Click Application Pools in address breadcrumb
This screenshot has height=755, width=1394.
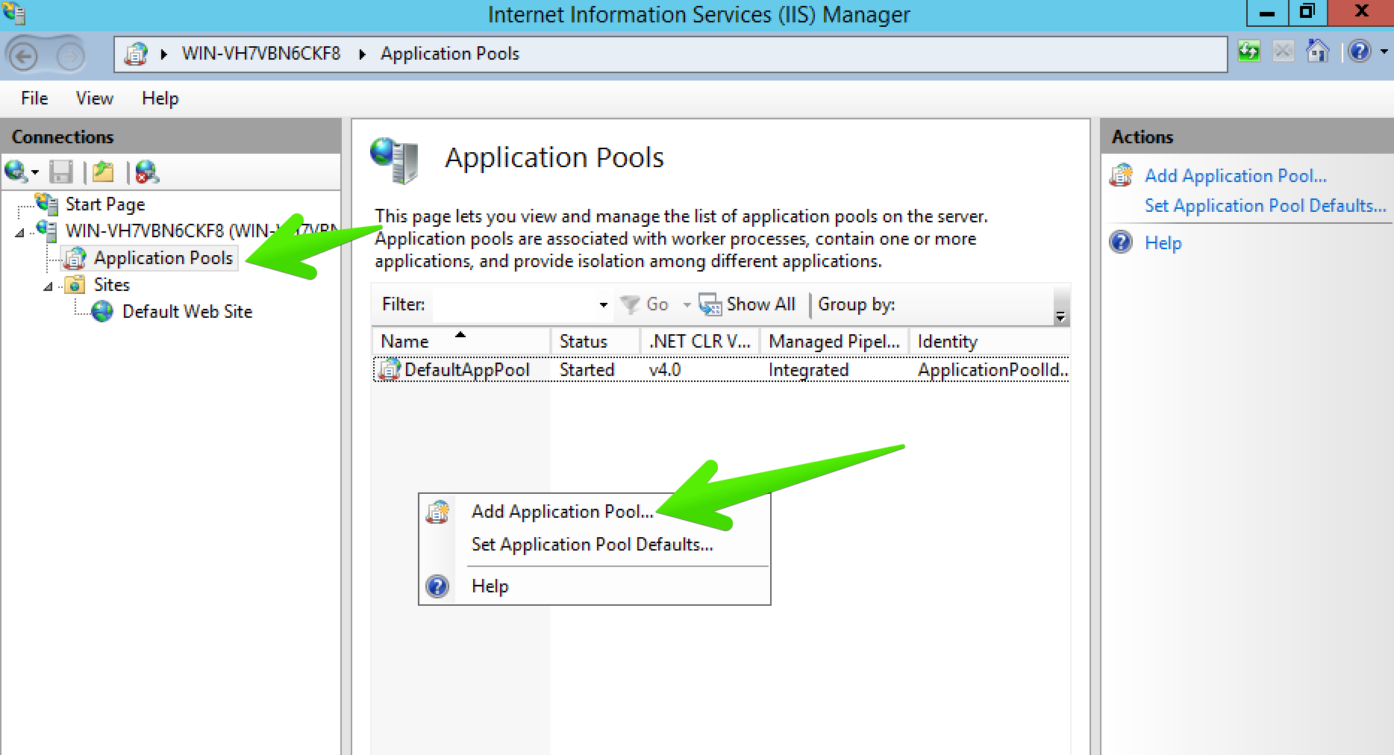[450, 54]
